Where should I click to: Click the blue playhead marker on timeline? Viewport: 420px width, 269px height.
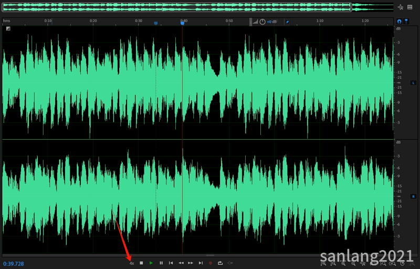pyautogui.click(x=182, y=23)
